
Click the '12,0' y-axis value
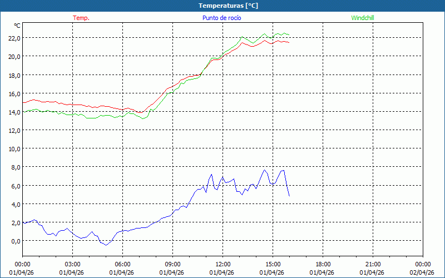pos(14,131)
